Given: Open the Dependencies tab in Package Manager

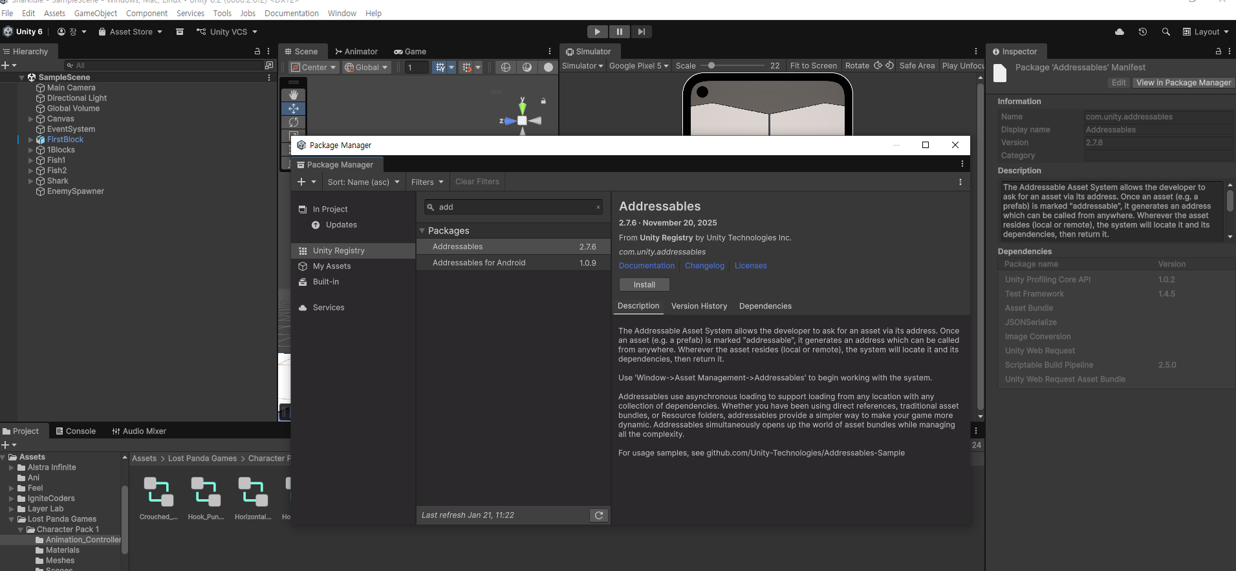Looking at the screenshot, I should click(x=765, y=306).
